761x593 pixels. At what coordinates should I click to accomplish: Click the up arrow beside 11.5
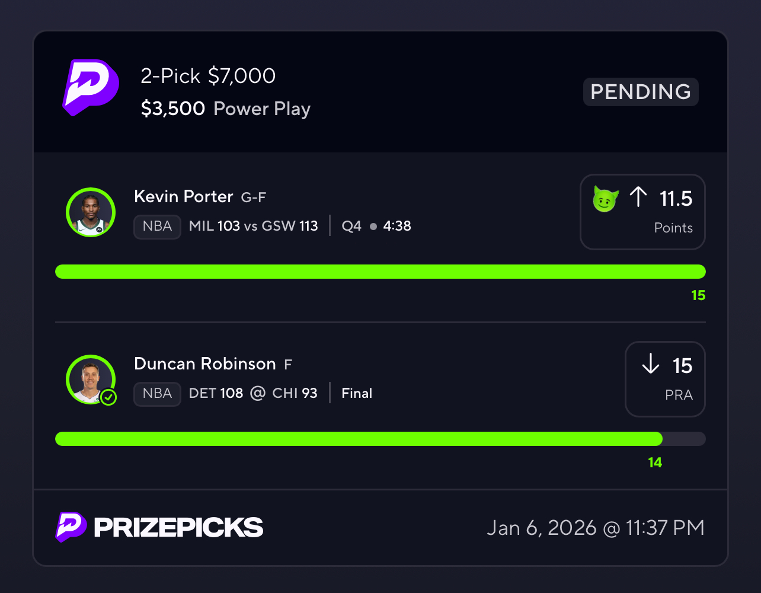(638, 197)
